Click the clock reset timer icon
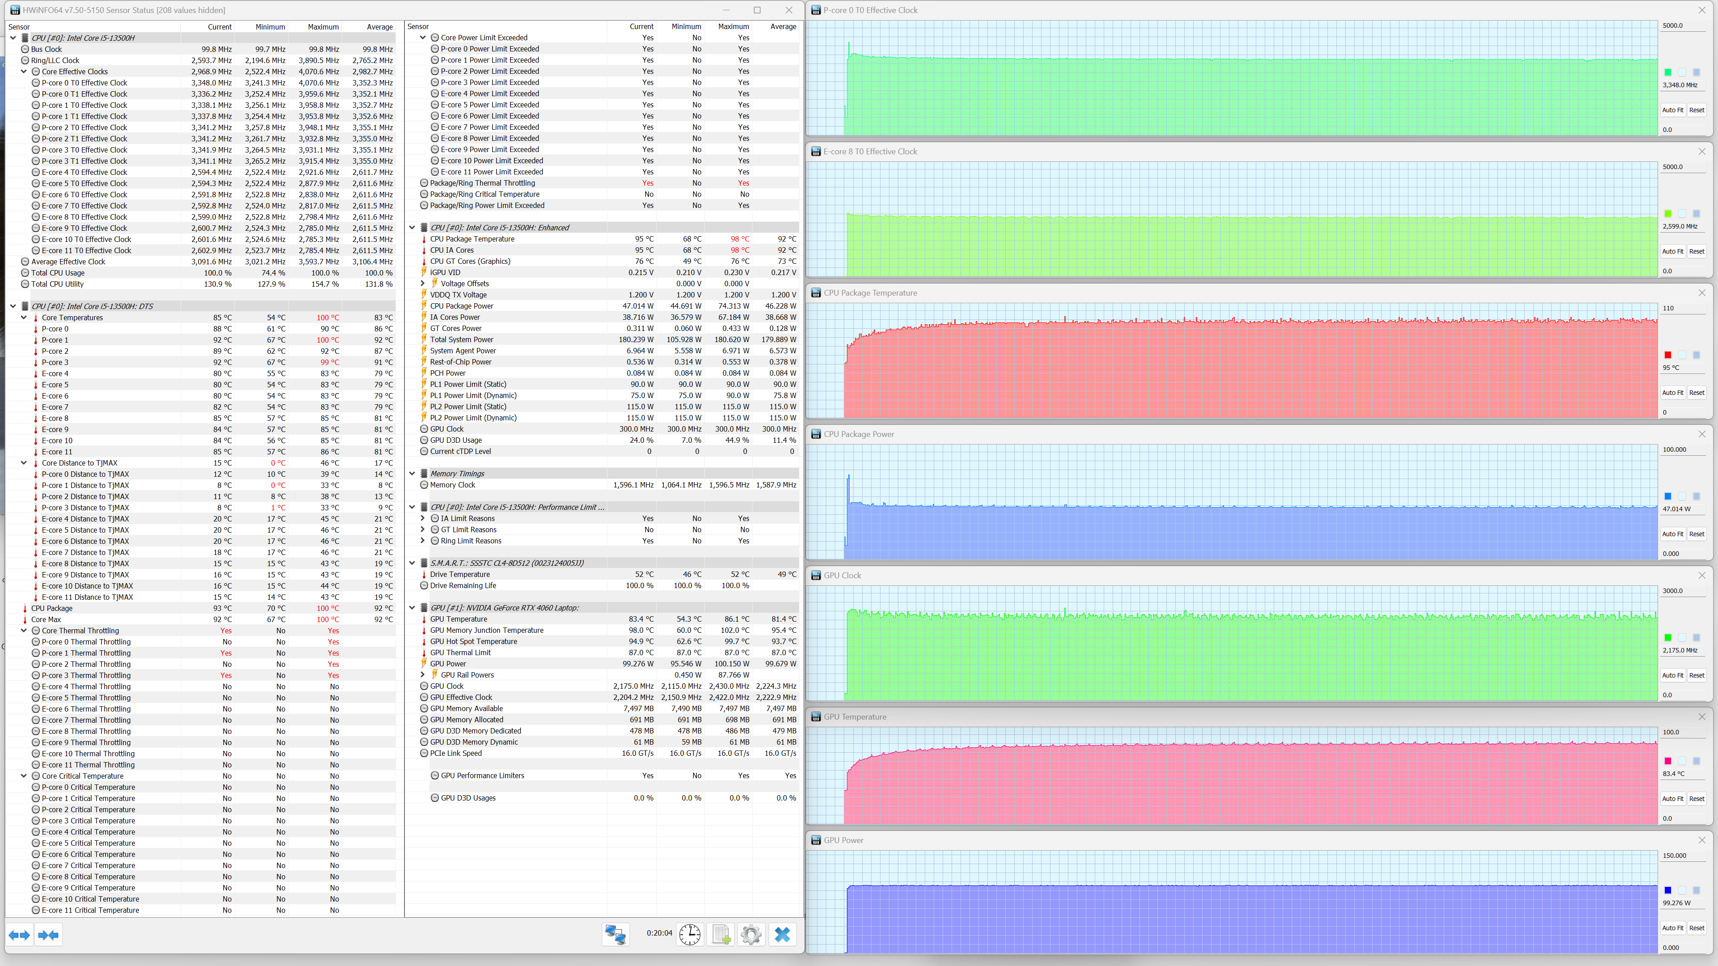Image resolution: width=1718 pixels, height=966 pixels. coord(689,935)
